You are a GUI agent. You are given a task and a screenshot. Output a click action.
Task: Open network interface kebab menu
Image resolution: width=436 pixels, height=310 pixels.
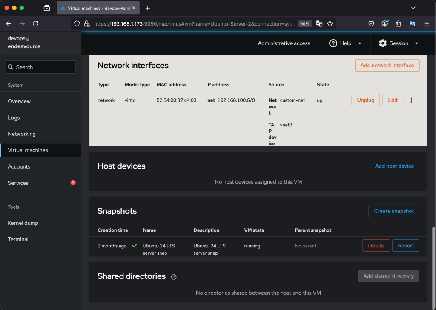click(411, 100)
